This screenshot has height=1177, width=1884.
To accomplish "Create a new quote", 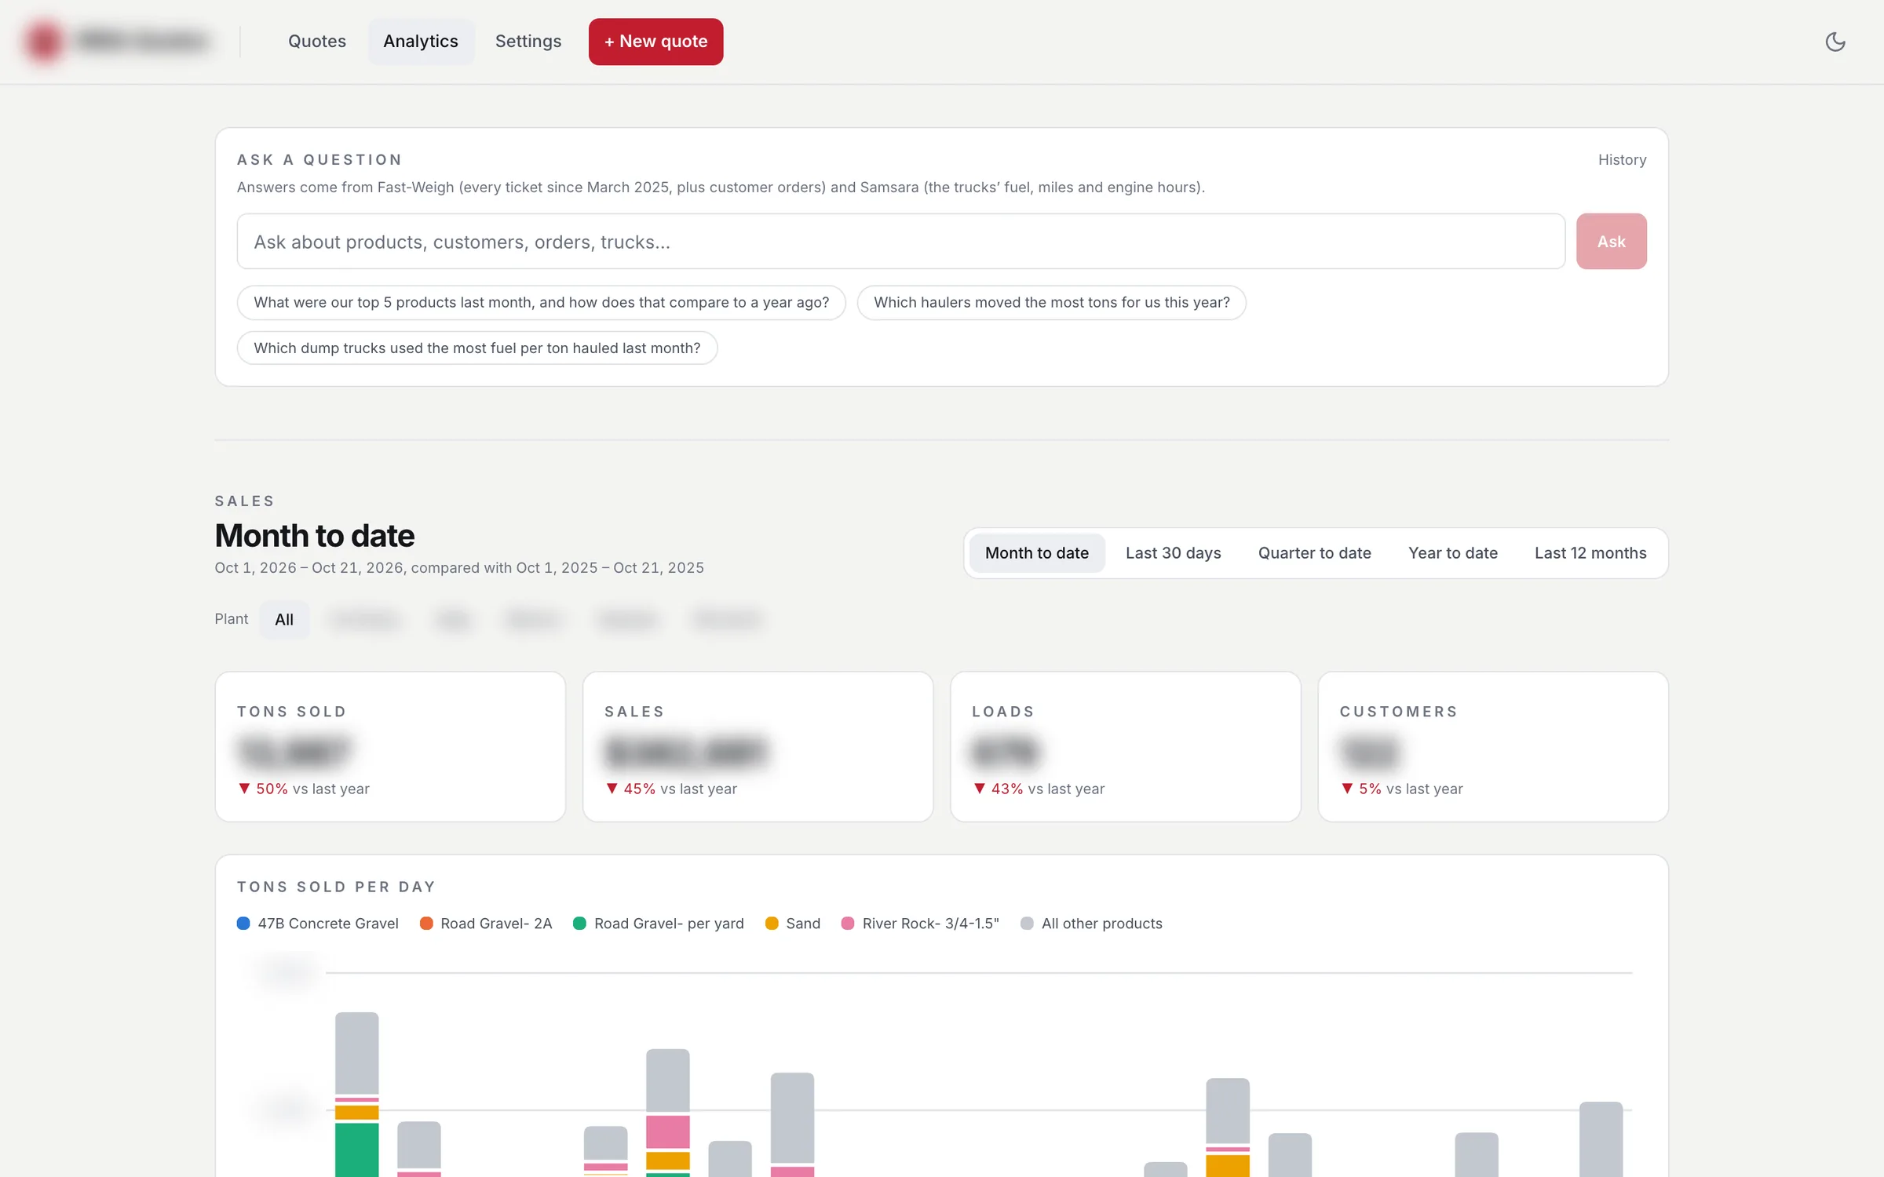I will coord(655,42).
